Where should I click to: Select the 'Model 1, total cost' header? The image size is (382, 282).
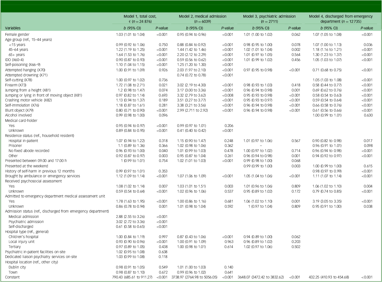(140, 16)
